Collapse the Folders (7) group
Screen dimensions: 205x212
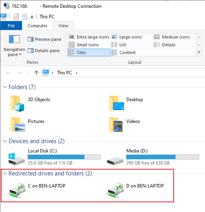5,87
